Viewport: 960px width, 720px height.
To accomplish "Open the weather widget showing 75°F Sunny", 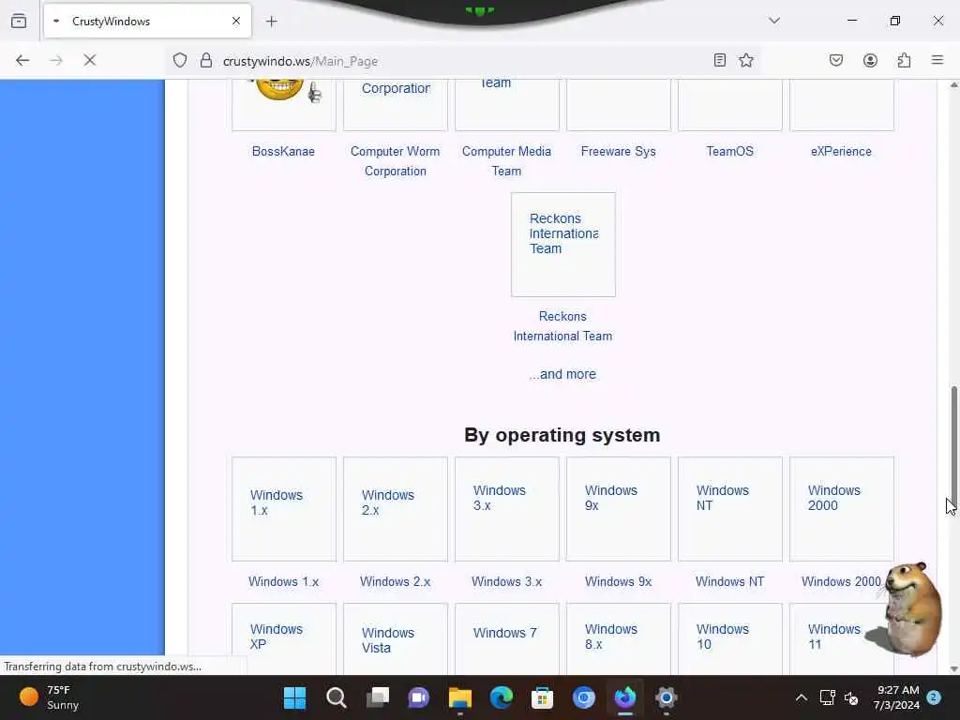I will click(x=51, y=697).
